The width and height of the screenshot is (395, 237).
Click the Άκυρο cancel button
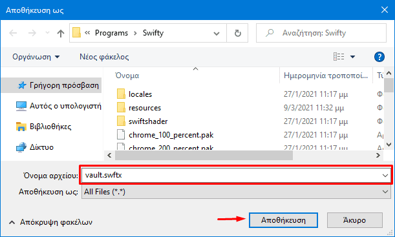pyautogui.click(x=354, y=220)
